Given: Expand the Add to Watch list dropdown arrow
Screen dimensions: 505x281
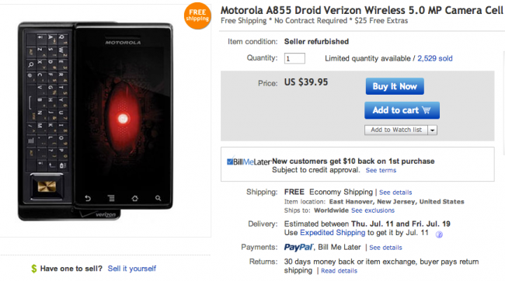Looking at the screenshot, I should coord(432,130).
